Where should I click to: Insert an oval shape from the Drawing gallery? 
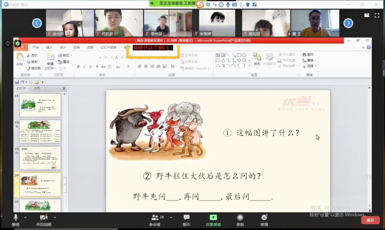245,55
